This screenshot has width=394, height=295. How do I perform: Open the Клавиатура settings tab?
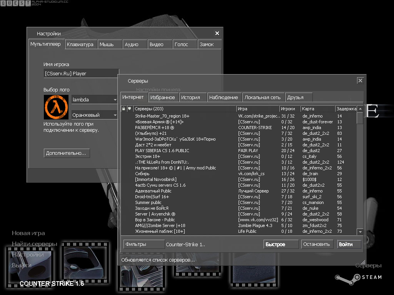80,45
